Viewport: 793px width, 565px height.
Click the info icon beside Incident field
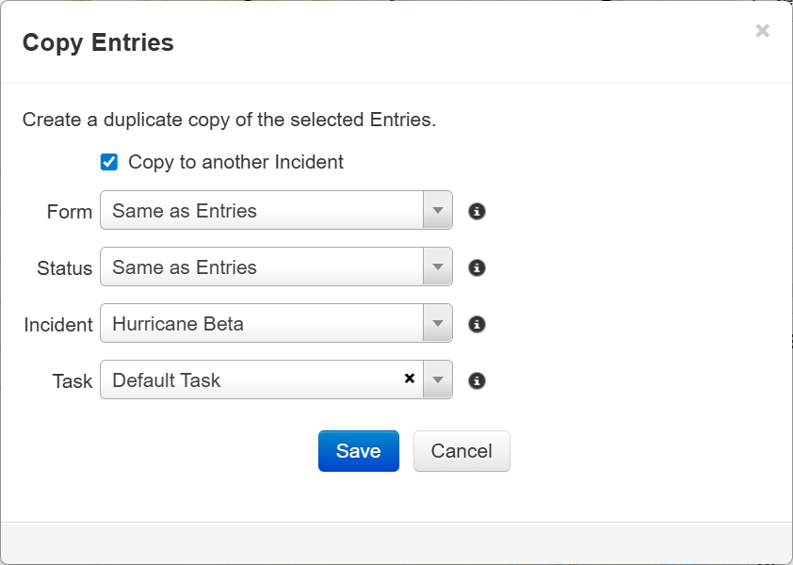477,324
